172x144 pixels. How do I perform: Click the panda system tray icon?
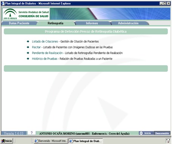[x=168, y=141]
